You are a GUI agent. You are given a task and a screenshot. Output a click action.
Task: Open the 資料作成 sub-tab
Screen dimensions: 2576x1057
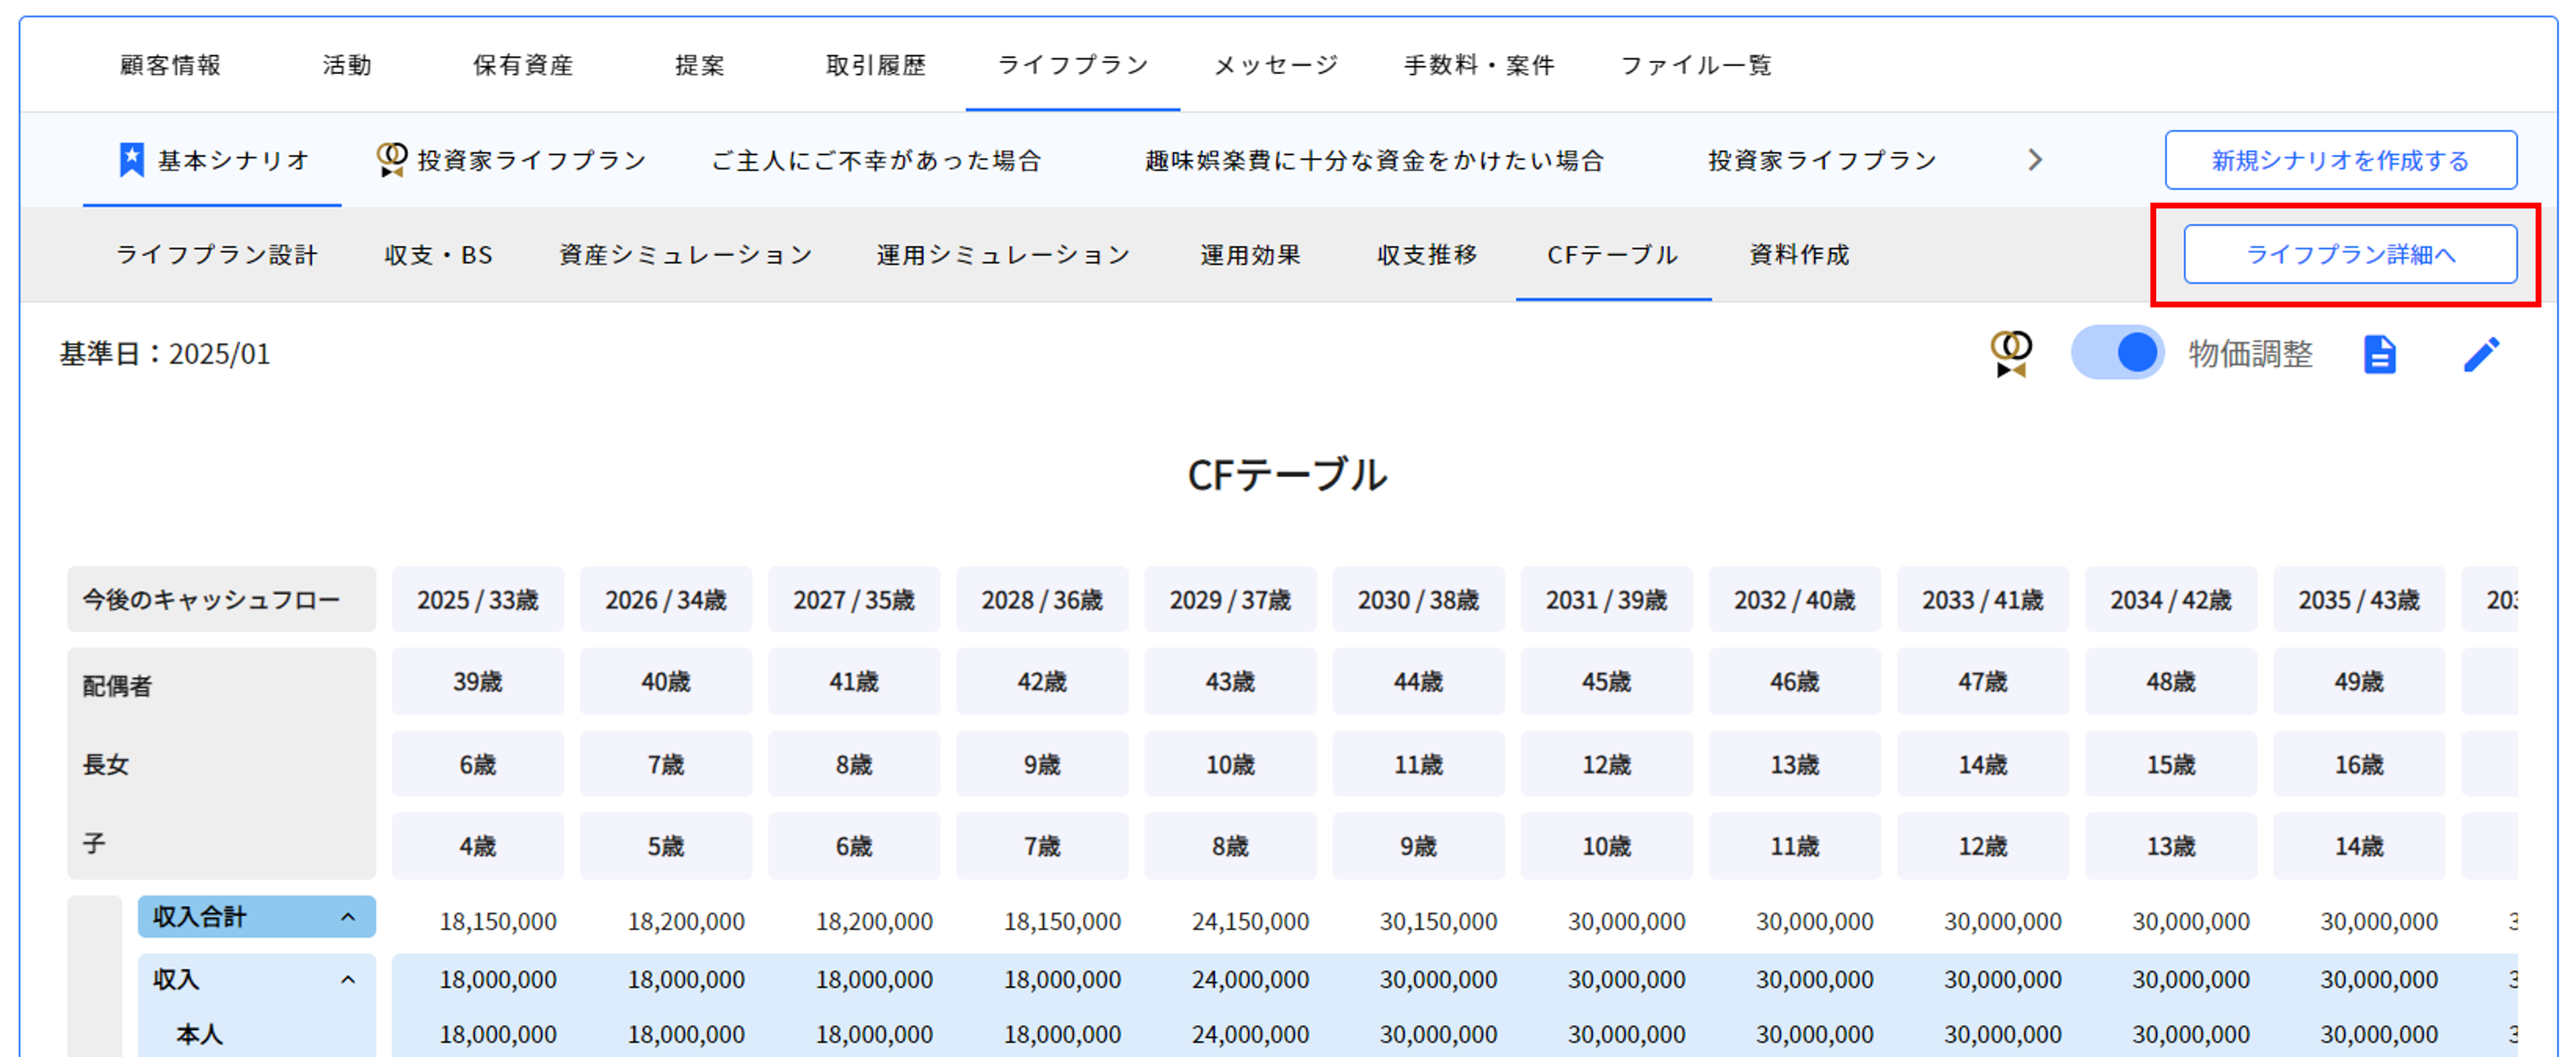click(1799, 255)
